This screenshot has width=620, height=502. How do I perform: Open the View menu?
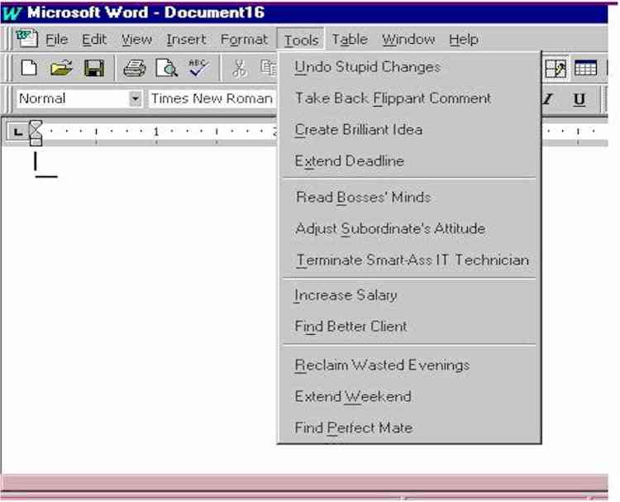(x=136, y=40)
